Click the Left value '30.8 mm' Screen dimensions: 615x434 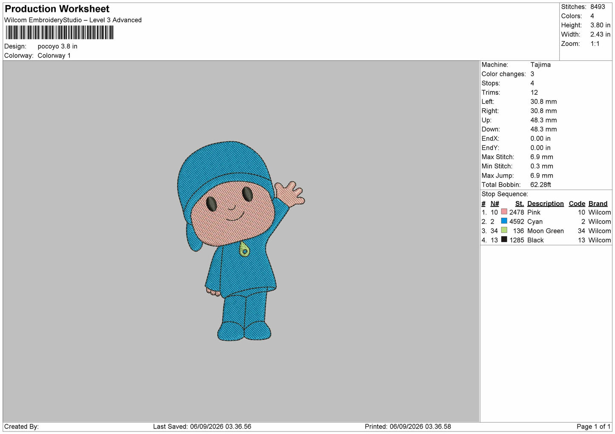tap(543, 102)
